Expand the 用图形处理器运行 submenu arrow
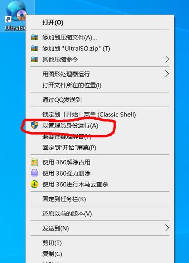 tap(167, 74)
